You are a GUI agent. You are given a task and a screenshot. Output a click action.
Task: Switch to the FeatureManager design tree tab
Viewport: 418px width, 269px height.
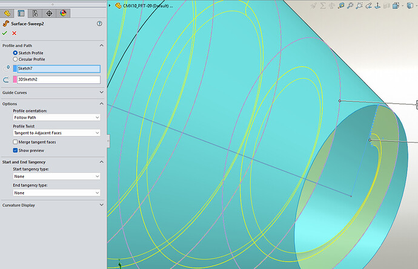(x=21, y=13)
